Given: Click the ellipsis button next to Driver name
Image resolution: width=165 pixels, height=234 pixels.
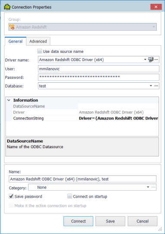Looking at the screenshot, I should pos(156,60).
